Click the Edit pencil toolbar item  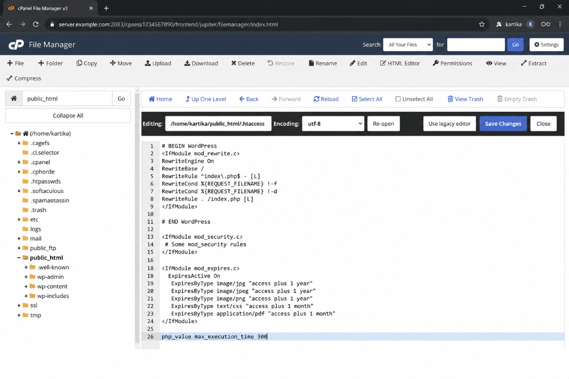coord(358,63)
